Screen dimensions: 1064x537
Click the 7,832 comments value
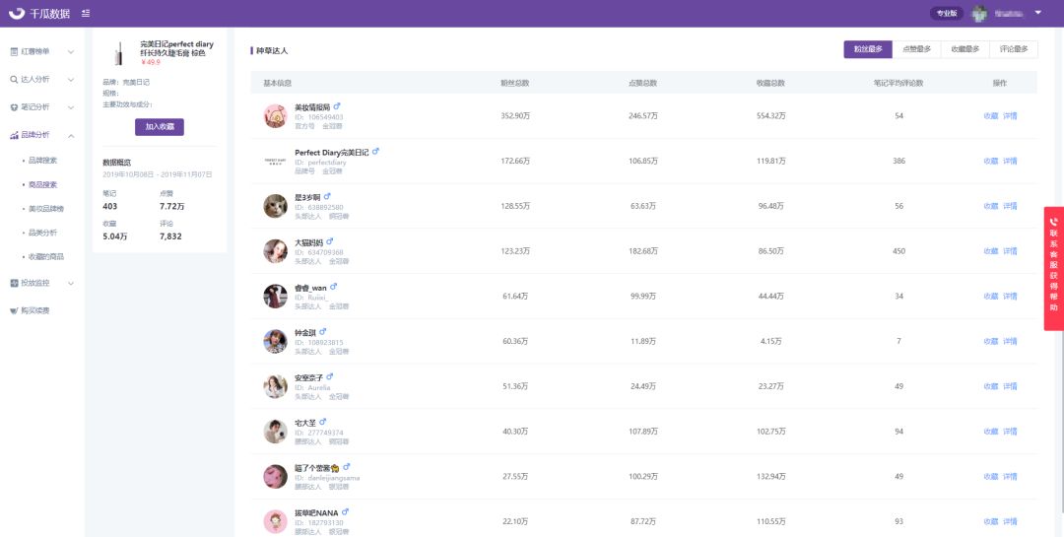click(x=170, y=236)
